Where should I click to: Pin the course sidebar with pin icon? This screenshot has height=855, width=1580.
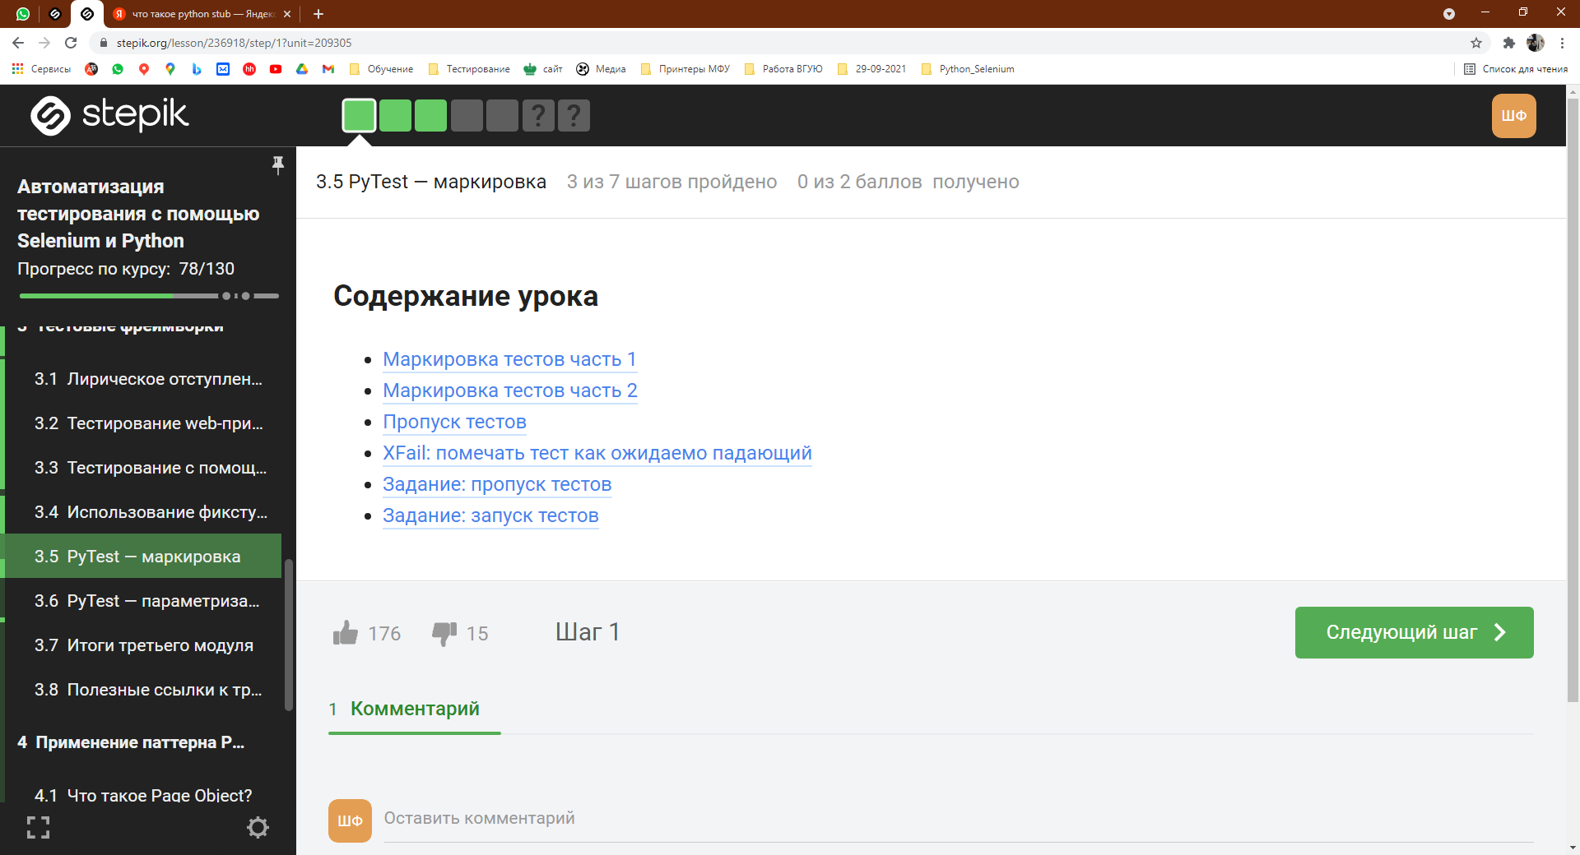[278, 164]
